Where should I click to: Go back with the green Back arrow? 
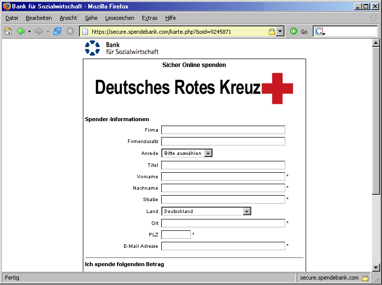tap(21, 31)
